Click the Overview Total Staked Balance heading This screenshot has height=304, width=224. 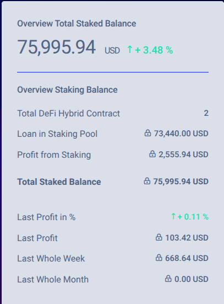point(77,24)
